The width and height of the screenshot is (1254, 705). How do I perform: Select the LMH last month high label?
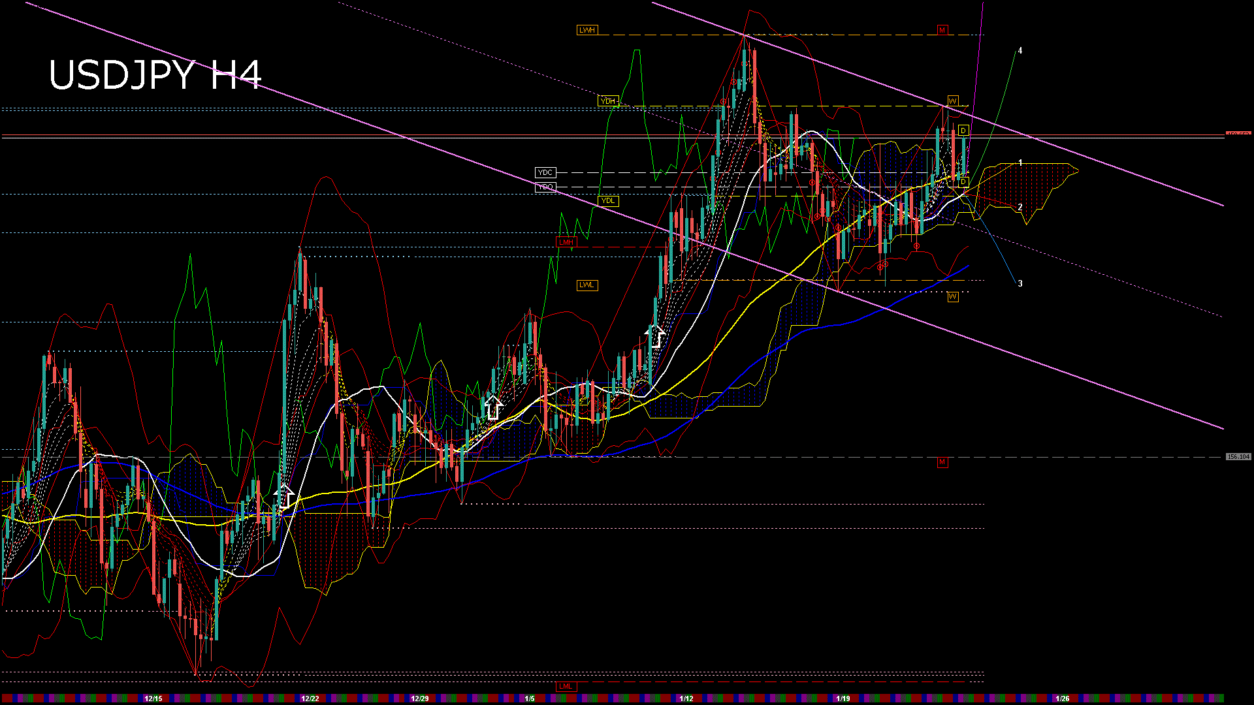[x=567, y=242]
